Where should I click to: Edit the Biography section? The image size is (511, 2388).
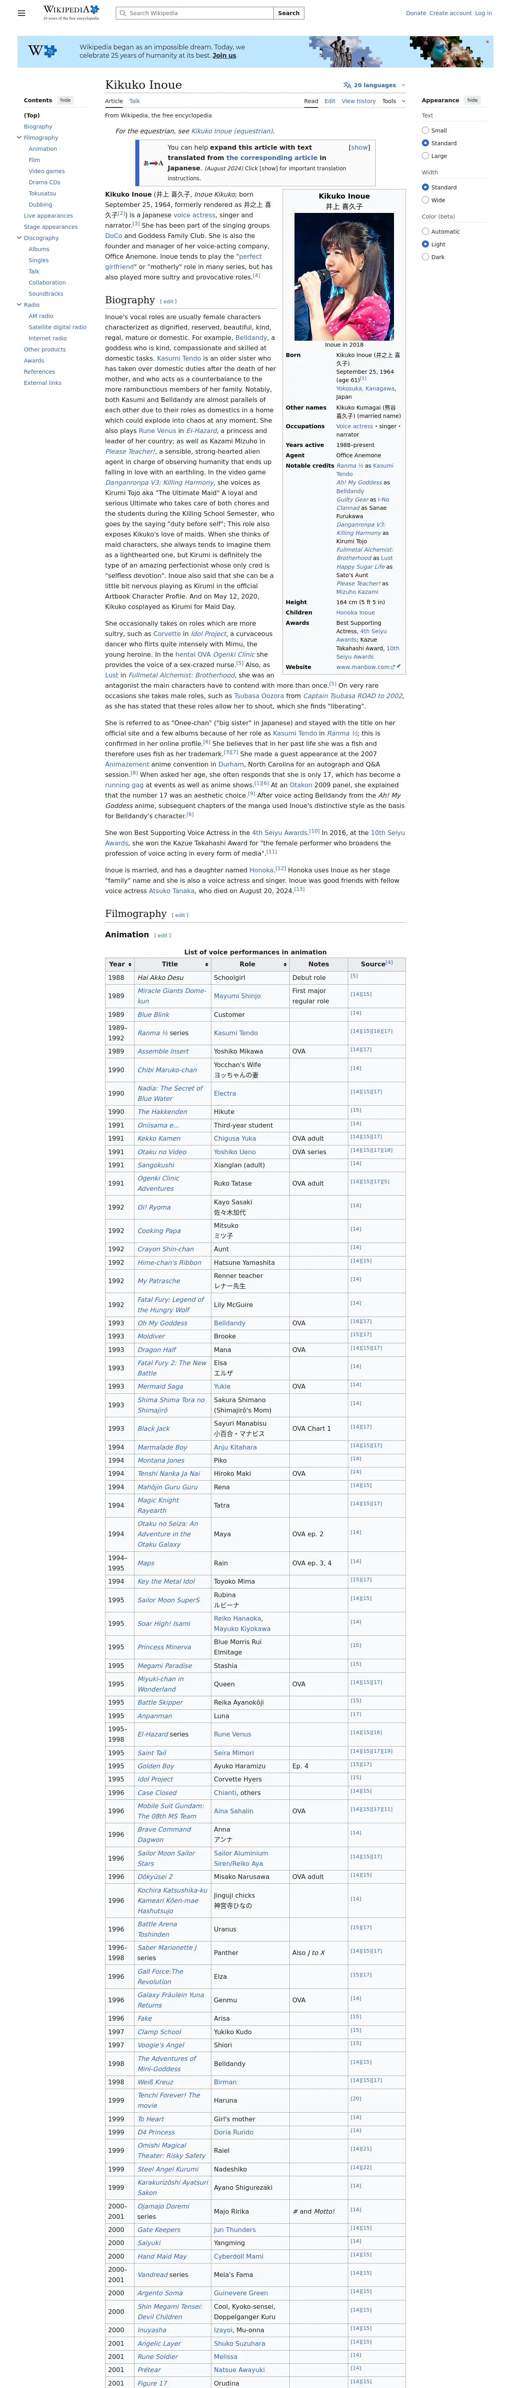click(169, 301)
